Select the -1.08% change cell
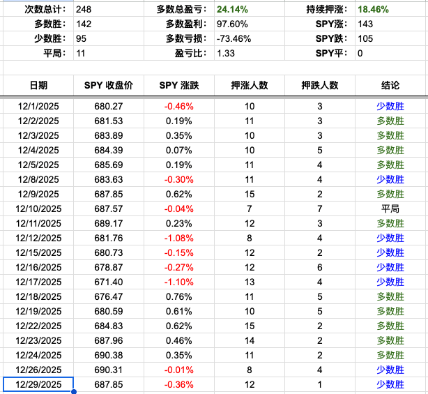Screen dimensions: 428x394 coord(179,238)
